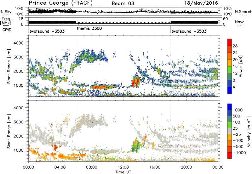Click the "20:00" time tick label

click(x=186, y=167)
